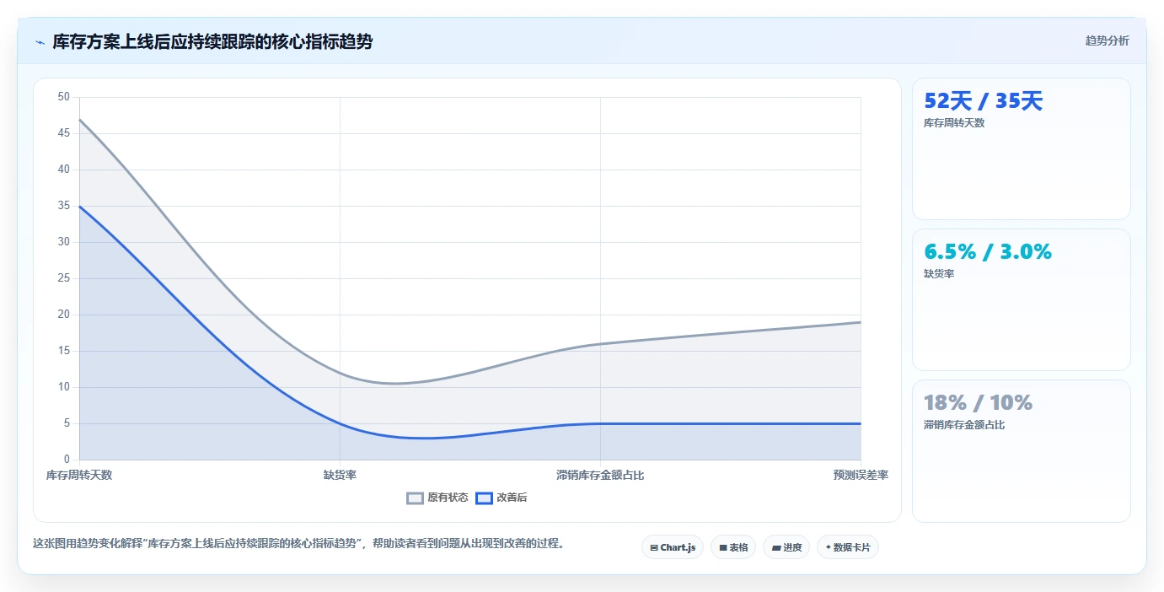Screen dimensions: 1164x592
Task: Select the 表格 tag chip
Action: coord(733,547)
